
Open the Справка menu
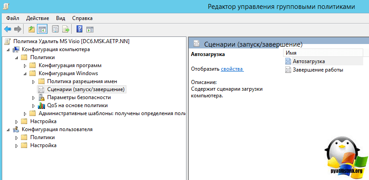(82, 18)
